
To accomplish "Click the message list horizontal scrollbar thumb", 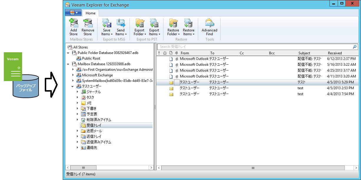I will (253, 168).
